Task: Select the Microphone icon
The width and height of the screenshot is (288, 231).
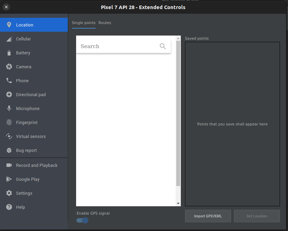Action: click(x=9, y=108)
